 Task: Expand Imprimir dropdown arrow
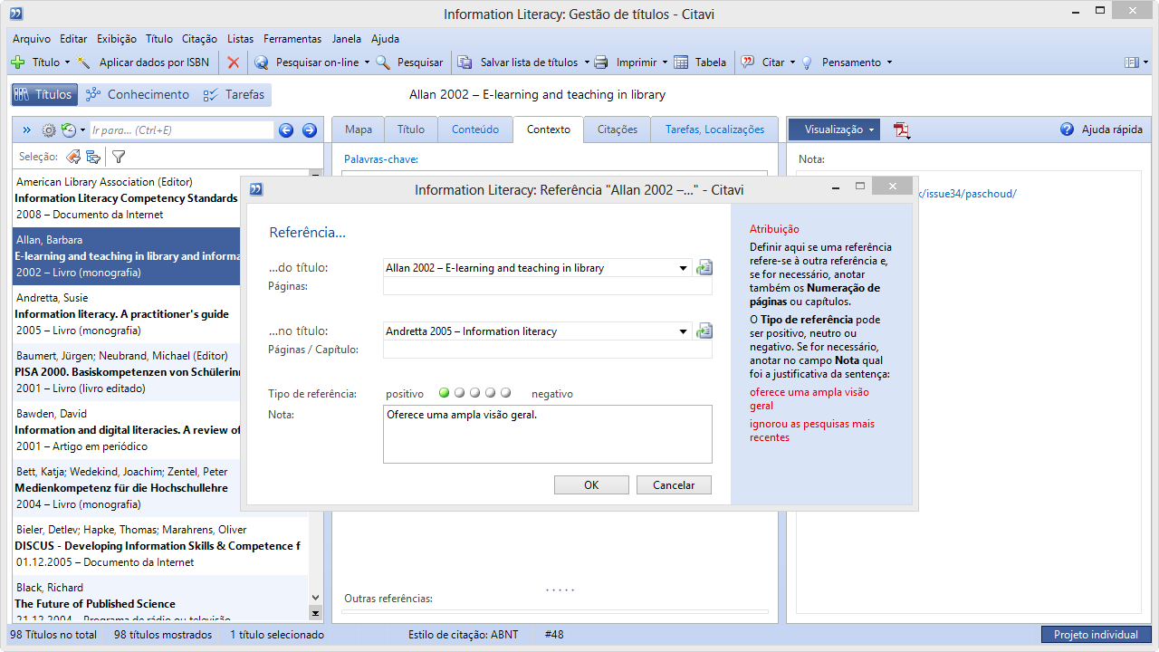click(665, 62)
